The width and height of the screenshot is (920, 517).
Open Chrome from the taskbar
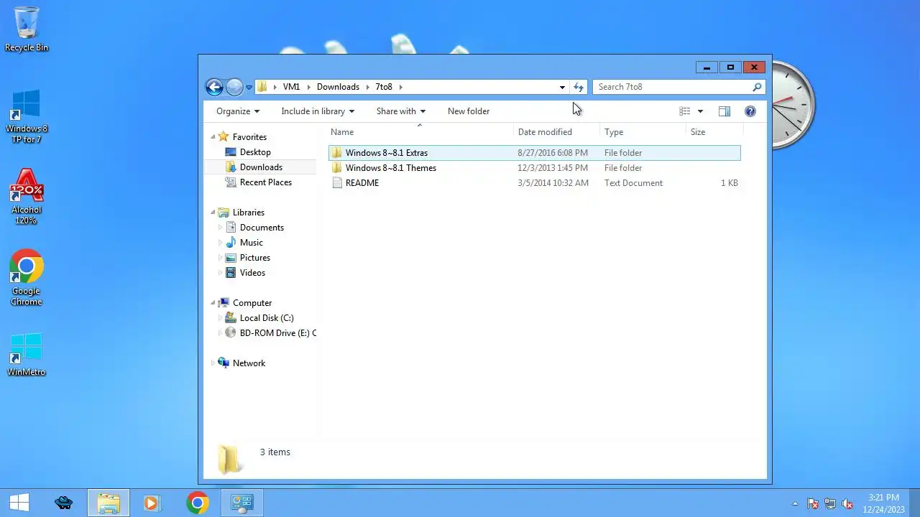click(198, 503)
